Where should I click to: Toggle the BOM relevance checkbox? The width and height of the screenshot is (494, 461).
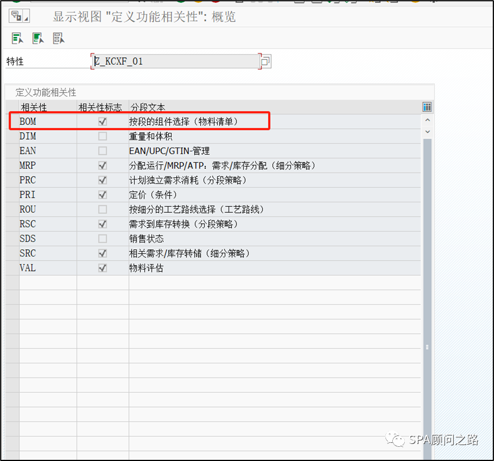coord(102,121)
